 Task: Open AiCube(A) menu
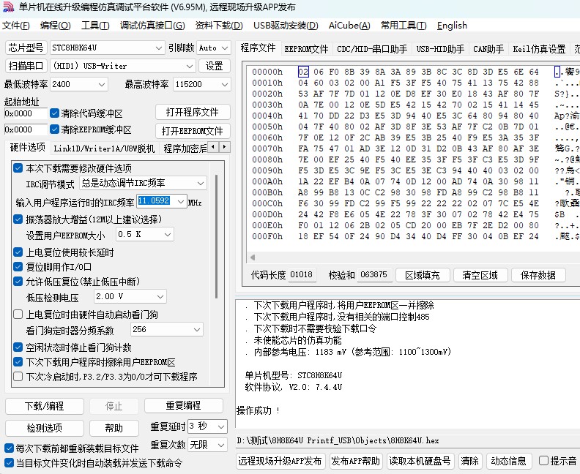tap(349, 26)
